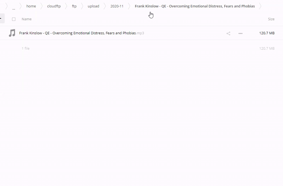Open the three-dot actions menu for the mp3 file

click(240, 33)
